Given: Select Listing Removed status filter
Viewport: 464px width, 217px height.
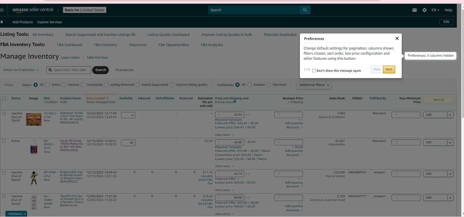Looking at the screenshot, I should pos(106,85).
